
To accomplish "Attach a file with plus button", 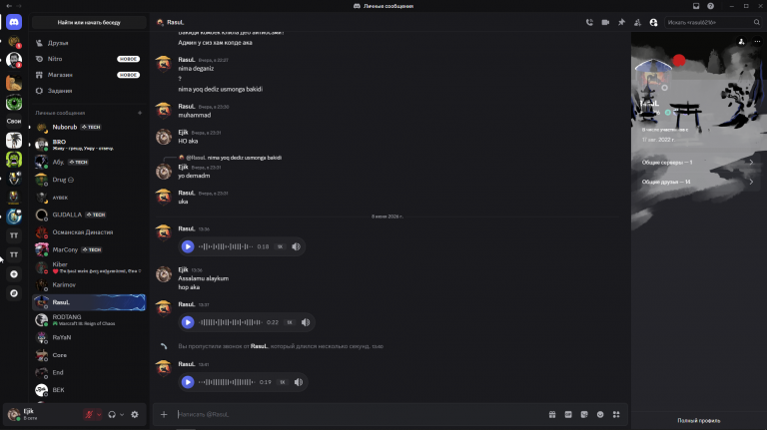I will [164, 414].
